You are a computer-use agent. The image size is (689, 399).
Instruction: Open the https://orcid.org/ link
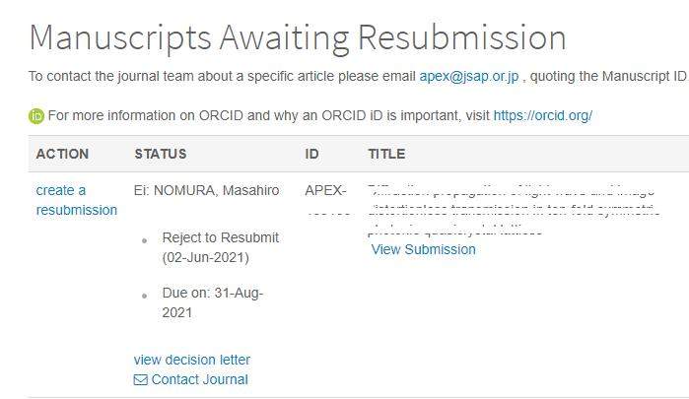(542, 115)
